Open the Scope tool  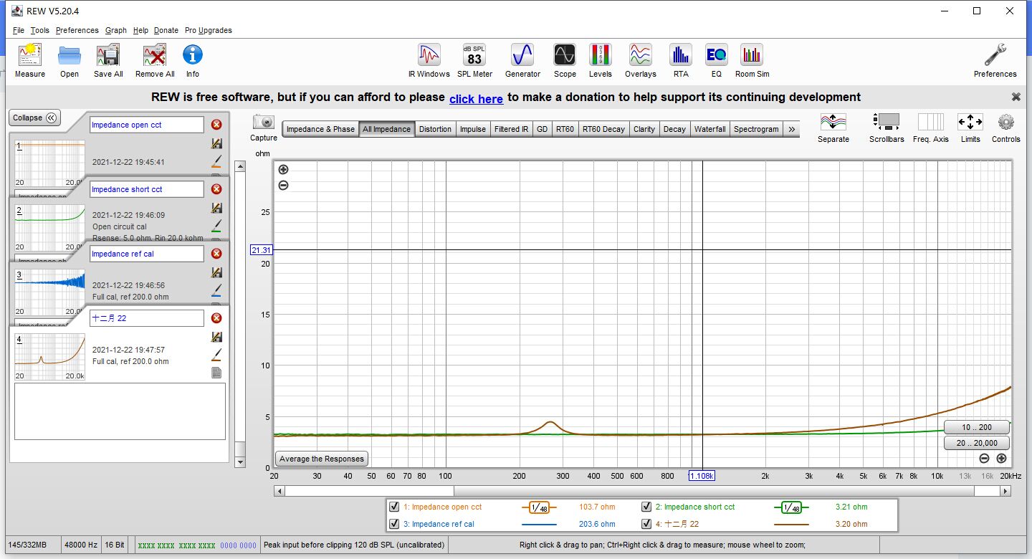point(565,60)
